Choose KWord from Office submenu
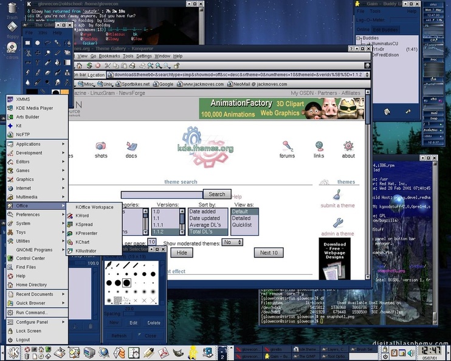This screenshot has width=451, height=361. pos(94,216)
